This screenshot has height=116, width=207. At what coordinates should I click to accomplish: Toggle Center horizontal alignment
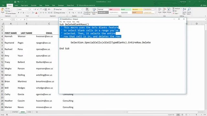[43, 13]
